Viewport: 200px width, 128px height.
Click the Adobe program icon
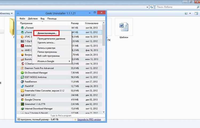(22, 46)
